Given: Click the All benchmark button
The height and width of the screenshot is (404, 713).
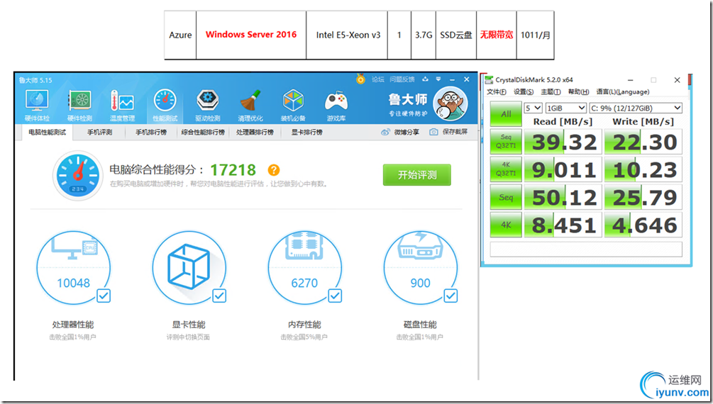Looking at the screenshot, I should [x=506, y=114].
